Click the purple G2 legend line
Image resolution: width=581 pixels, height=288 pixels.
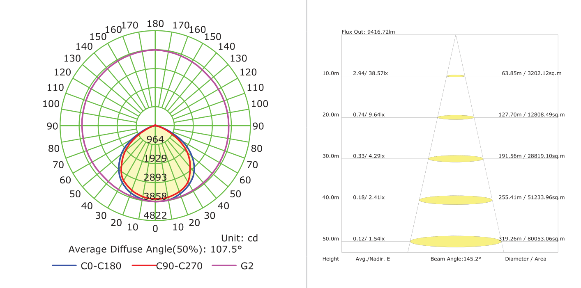click(224, 266)
